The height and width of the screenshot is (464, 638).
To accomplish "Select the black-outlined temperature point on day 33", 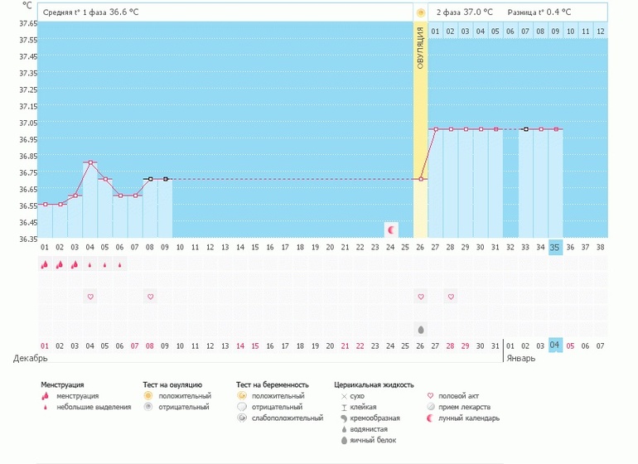I will (x=526, y=129).
